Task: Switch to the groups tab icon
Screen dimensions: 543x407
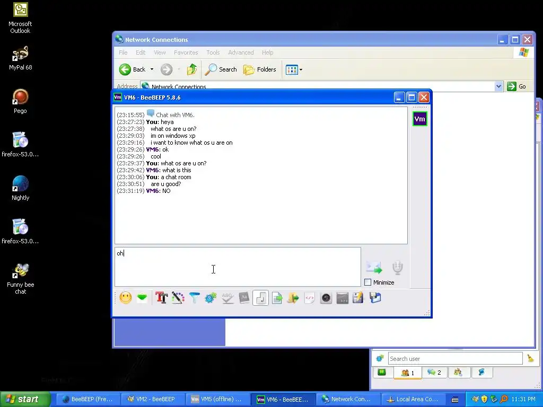Action: coord(459,373)
